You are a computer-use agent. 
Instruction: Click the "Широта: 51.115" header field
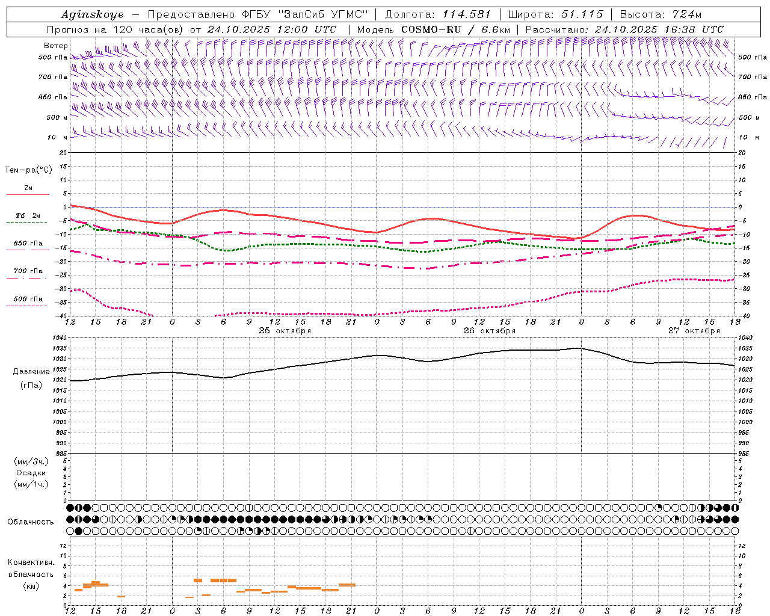(555, 14)
